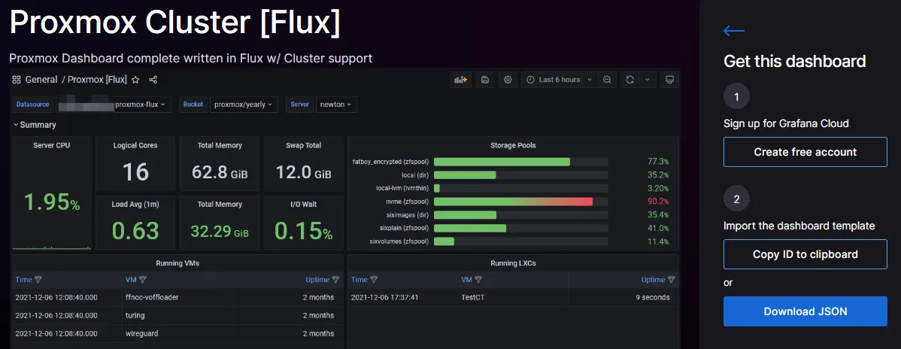
Task: Filter Running LXCs by VM column
Action: tap(478, 280)
